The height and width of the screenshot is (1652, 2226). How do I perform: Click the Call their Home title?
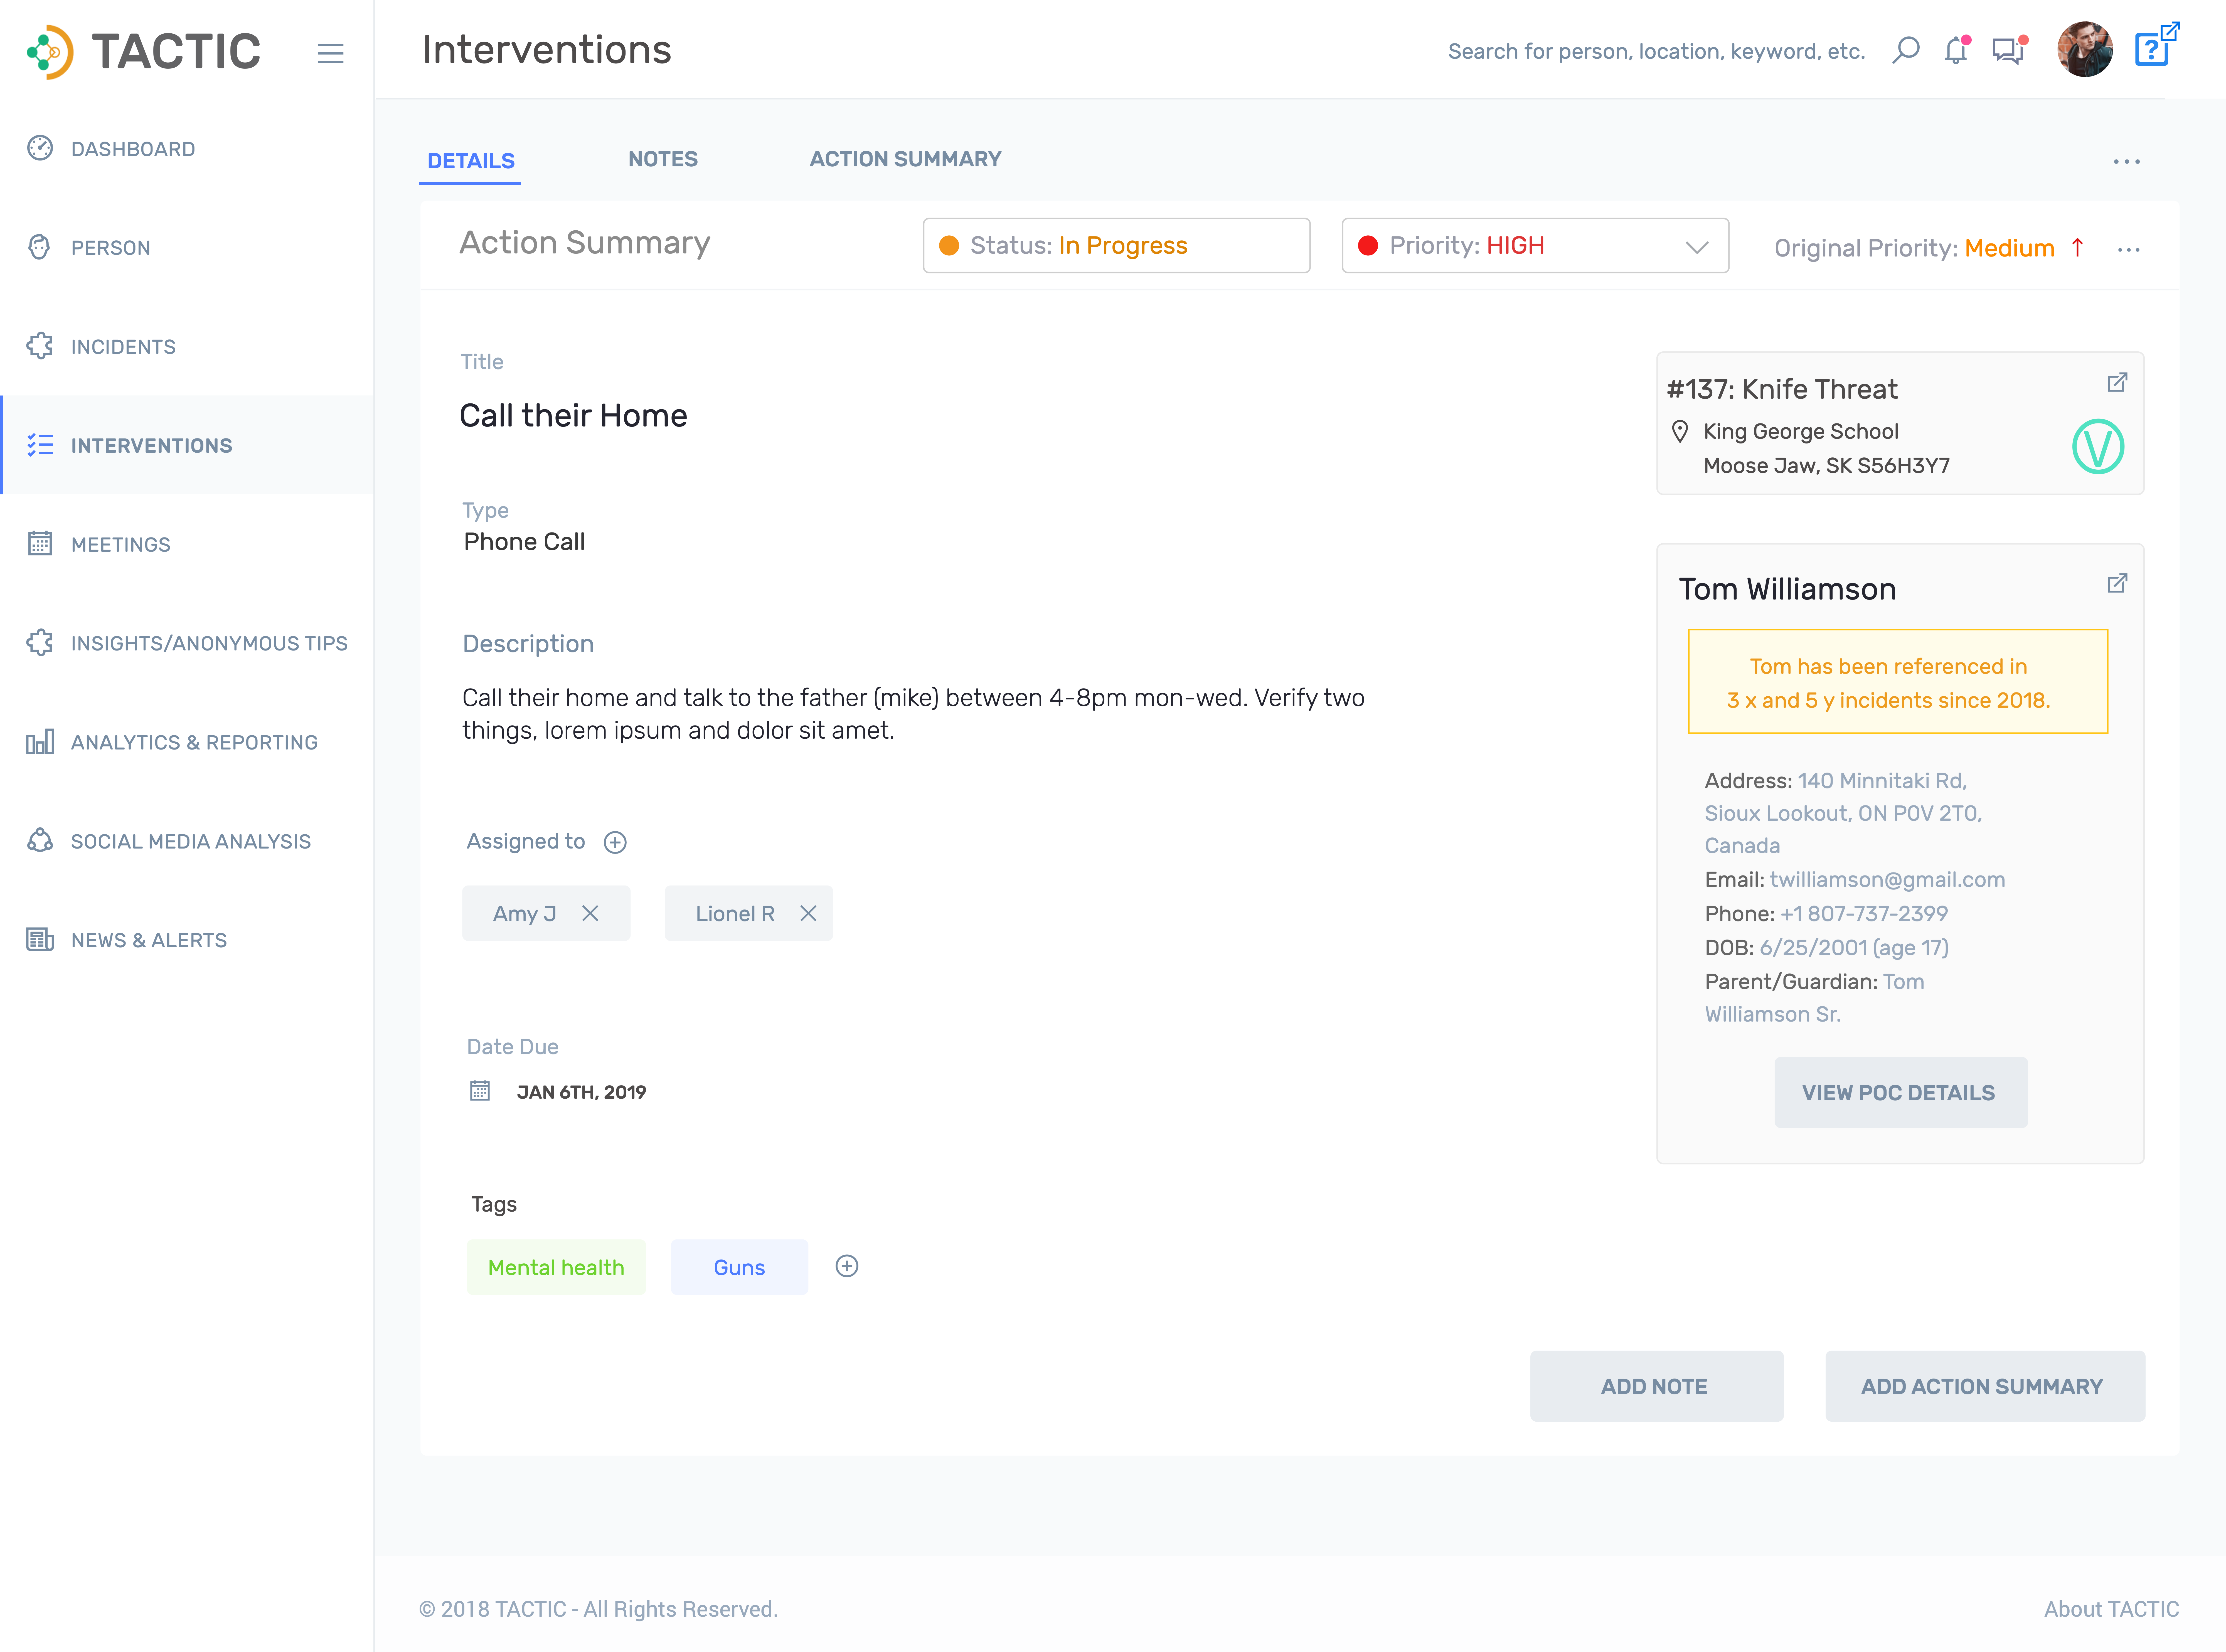573,415
